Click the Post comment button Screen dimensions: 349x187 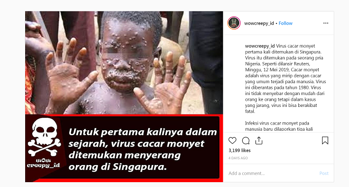324,173
